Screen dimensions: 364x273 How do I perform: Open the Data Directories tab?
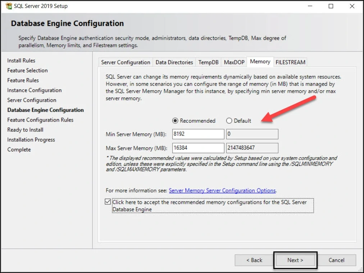(174, 63)
